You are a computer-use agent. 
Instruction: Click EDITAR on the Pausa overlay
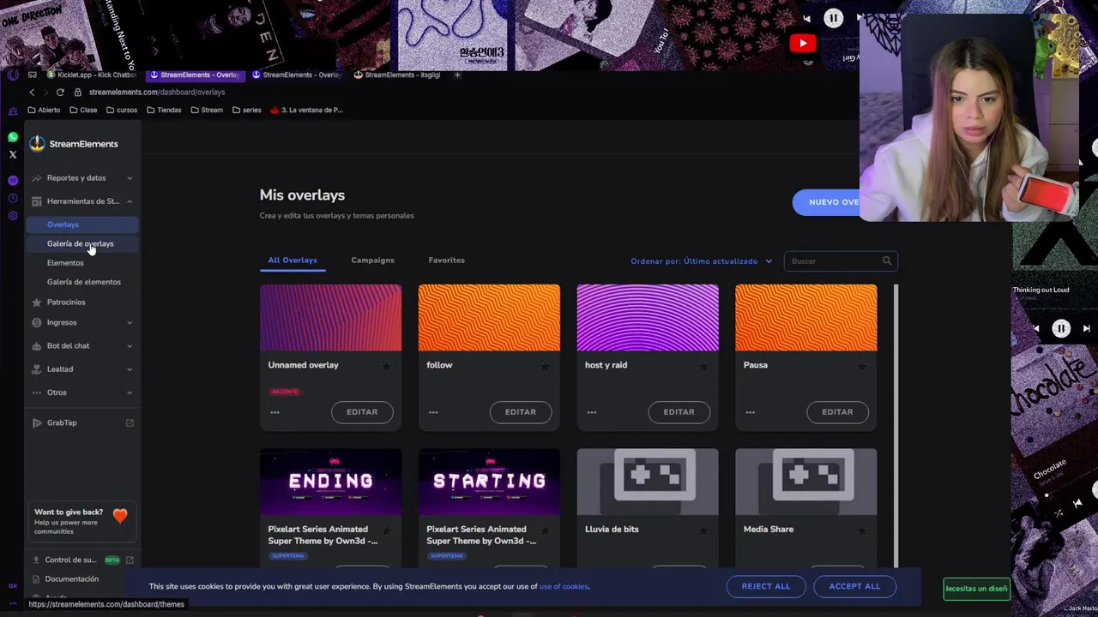click(x=837, y=412)
